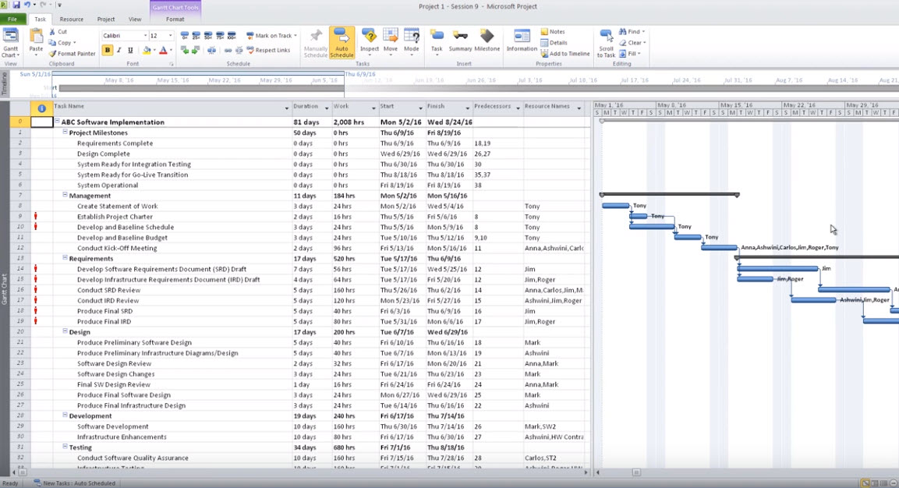899x488 pixels.
Task: Toggle Italic text formatting
Action: [x=119, y=51]
